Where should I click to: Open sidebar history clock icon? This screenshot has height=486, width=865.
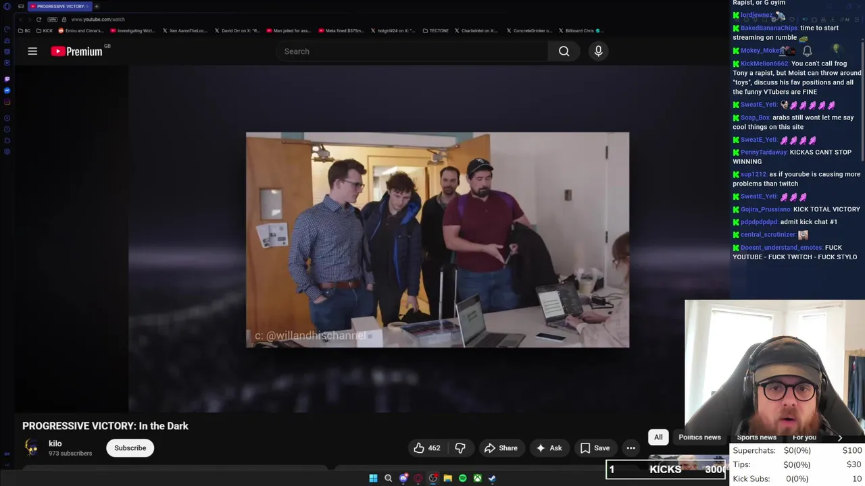coord(7,129)
